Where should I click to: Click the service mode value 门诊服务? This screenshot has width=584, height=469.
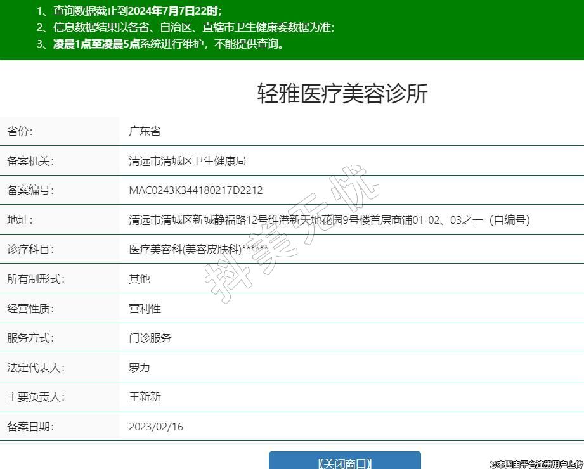[x=150, y=338]
